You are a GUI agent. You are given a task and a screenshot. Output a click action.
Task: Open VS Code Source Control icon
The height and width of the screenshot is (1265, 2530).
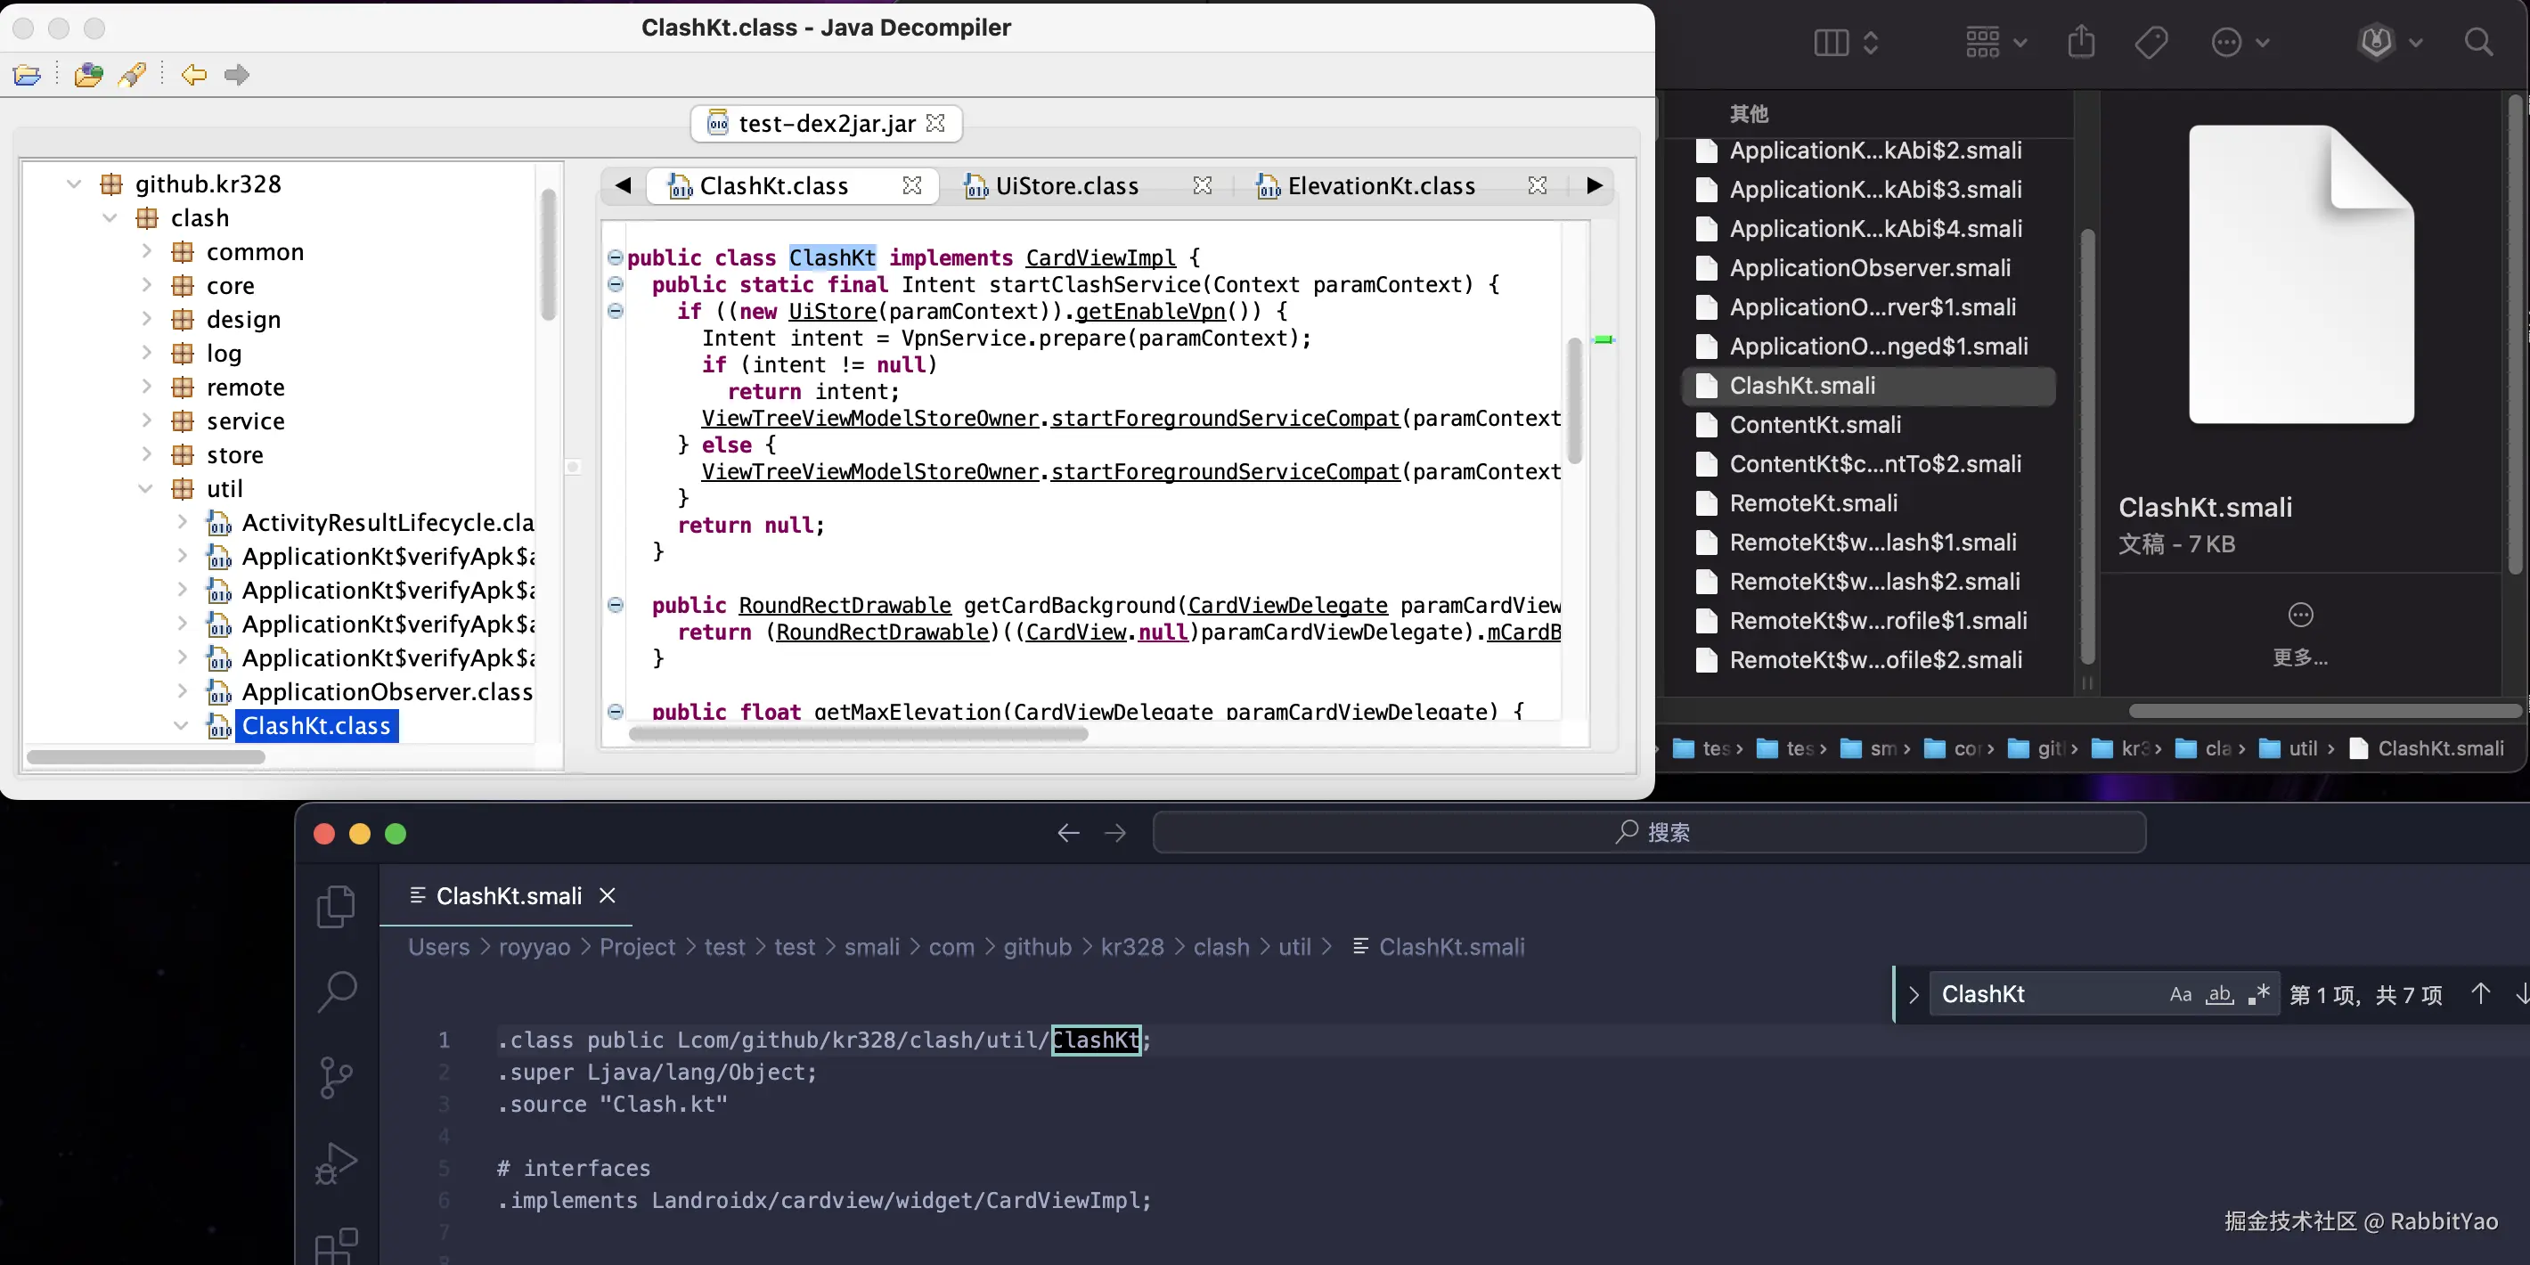tap(336, 1077)
